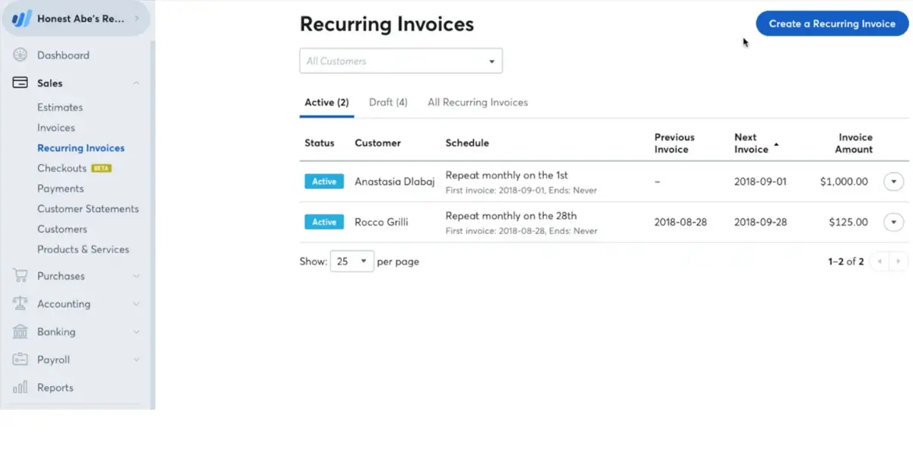Open Customer Statements in the sidebar
The image size is (913, 456).
88,208
